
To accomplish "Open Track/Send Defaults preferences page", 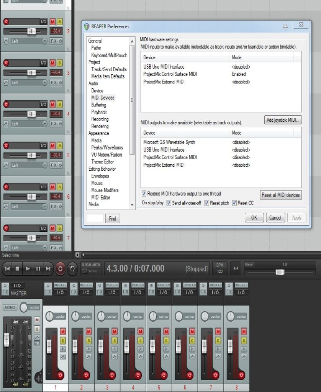I will point(109,69).
